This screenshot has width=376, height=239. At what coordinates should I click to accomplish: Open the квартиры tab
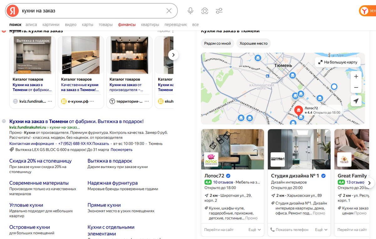(150, 24)
